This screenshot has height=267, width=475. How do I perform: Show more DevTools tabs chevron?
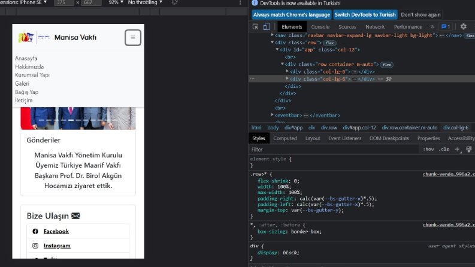tap(432, 26)
